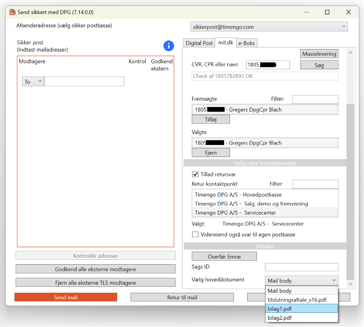Collapse the Vælg hoveddokument combo box
The width and height of the screenshot is (364, 327).
point(302,280)
